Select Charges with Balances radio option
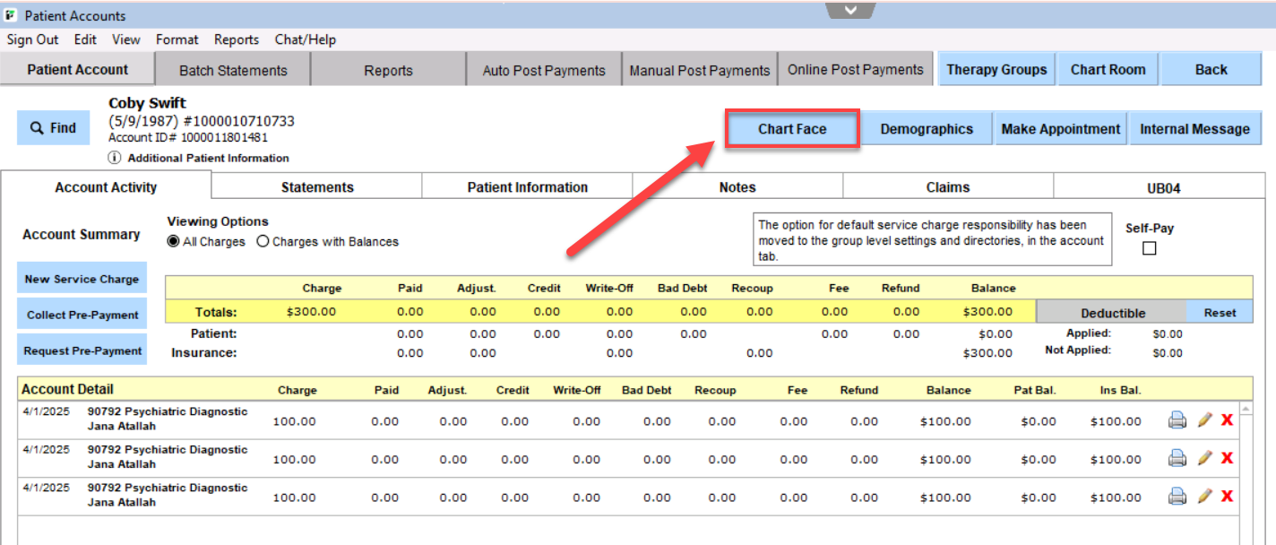 pyautogui.click(x=263, y=242)
